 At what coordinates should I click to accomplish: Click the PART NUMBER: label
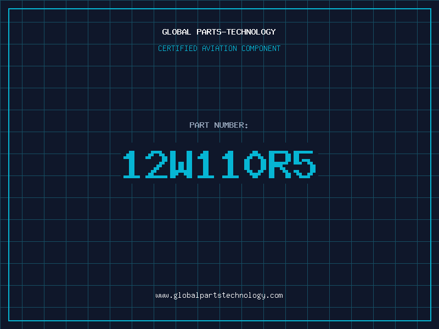tap(219, 125)
